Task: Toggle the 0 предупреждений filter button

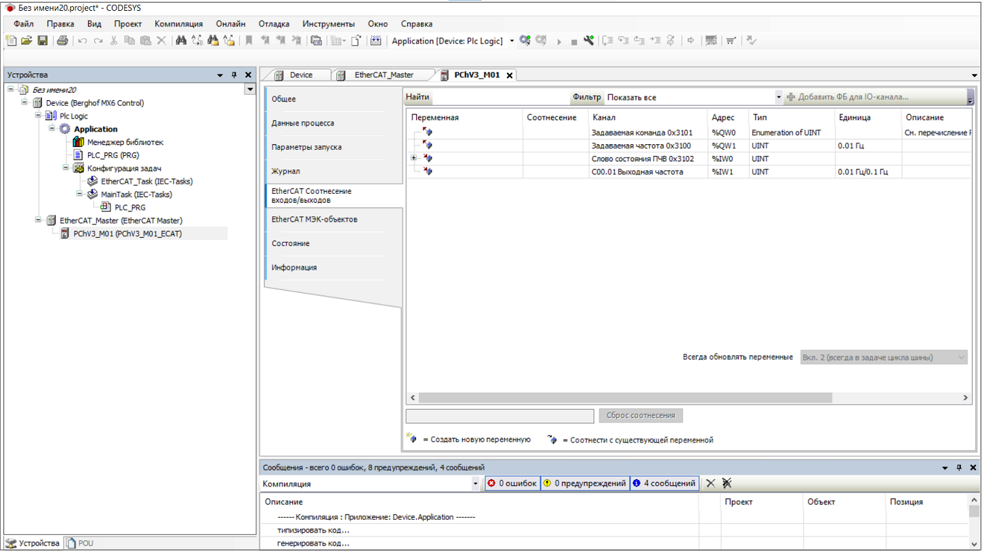Action: coord(585,484)
